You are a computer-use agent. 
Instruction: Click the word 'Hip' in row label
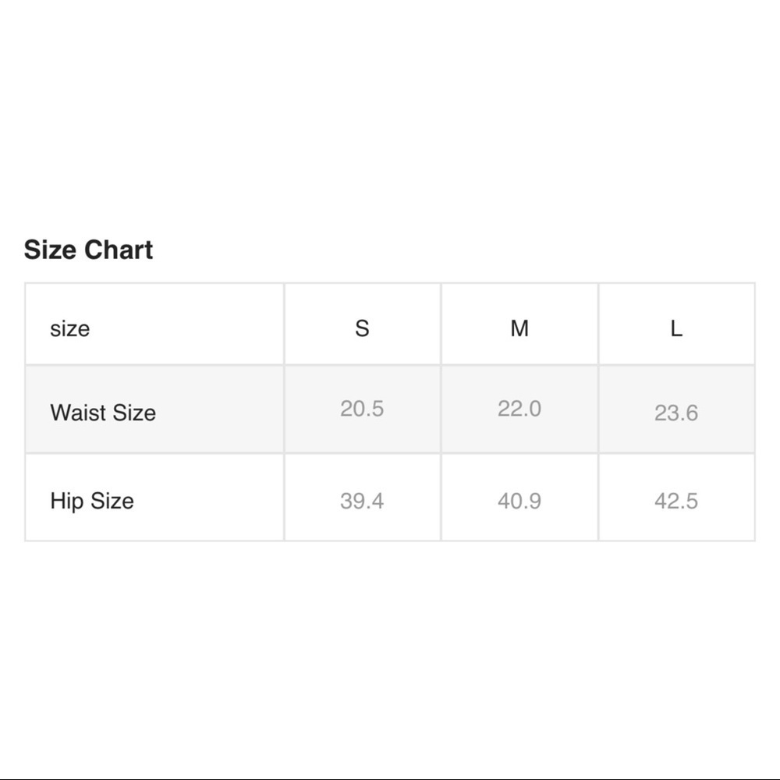[67, 501]
